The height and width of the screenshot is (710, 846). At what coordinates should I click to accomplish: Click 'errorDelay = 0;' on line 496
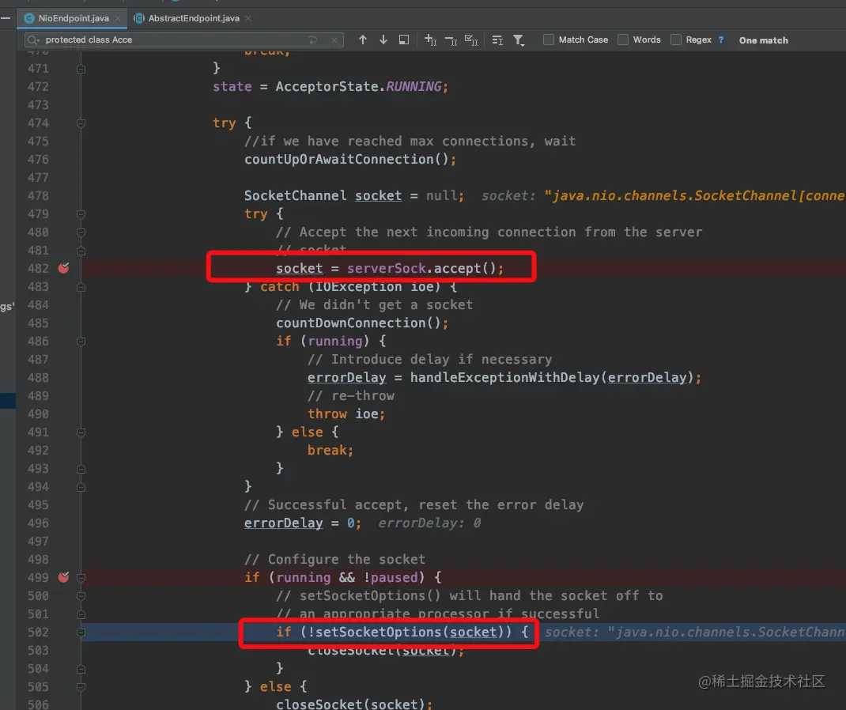pyautogui.click(x=303, y=523)
